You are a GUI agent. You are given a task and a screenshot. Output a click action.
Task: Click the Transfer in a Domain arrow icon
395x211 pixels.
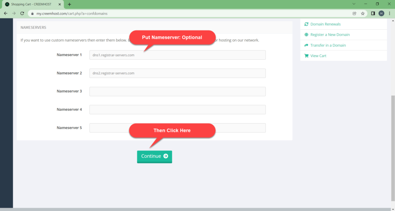[x=306, y=45]
